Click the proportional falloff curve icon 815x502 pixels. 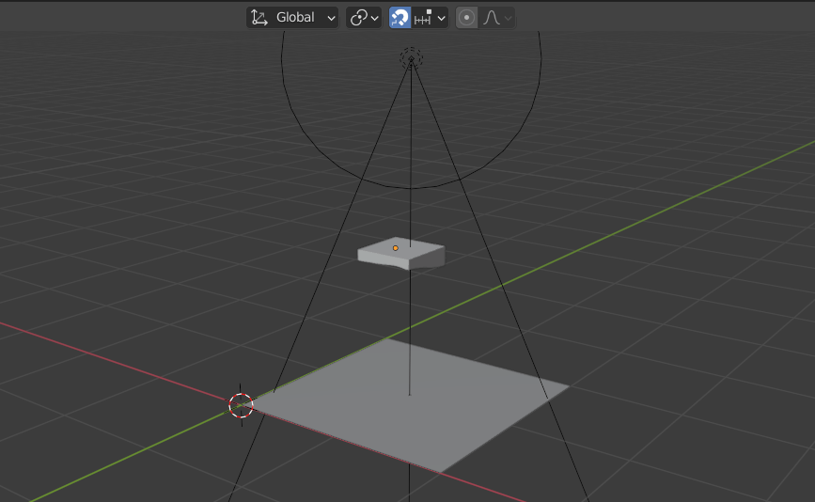[x=491, y=17]
